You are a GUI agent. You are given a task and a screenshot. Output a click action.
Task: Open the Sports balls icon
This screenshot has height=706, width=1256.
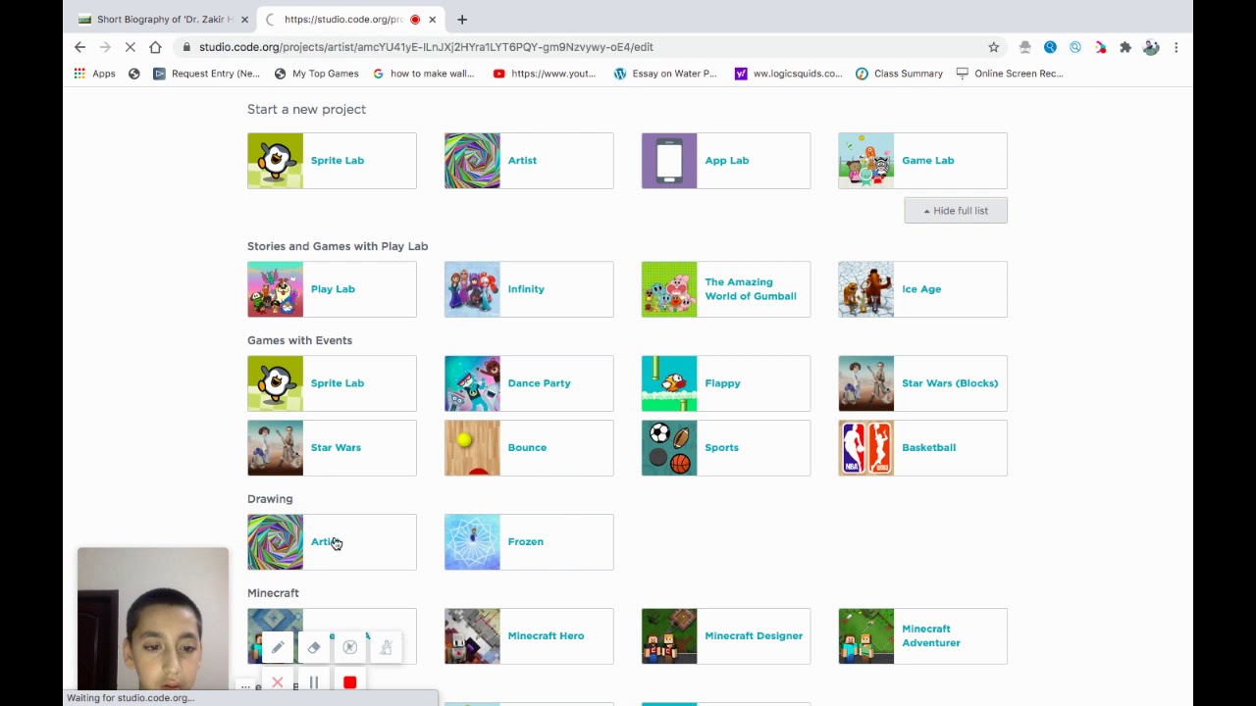click(669, 448)
